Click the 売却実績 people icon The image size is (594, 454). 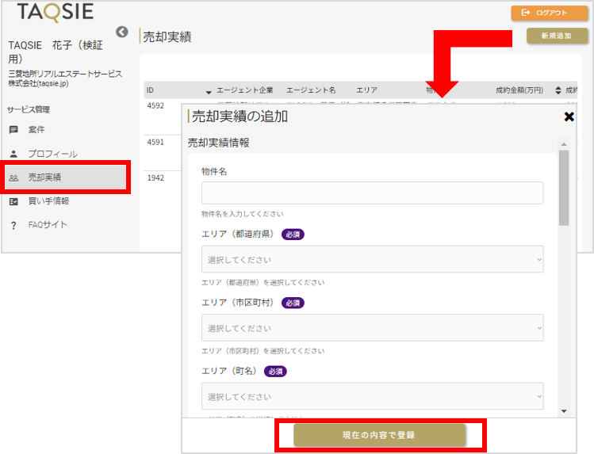point(13,177)
